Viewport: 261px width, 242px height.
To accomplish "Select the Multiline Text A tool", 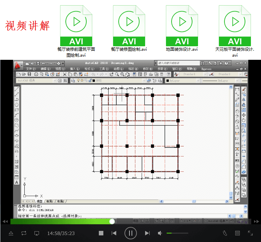I will (x=17, y=183).
